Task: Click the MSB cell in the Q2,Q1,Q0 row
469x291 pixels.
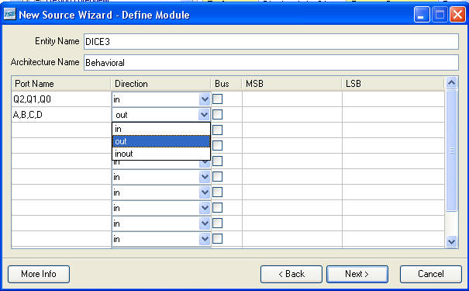Action: click(292, 99)
